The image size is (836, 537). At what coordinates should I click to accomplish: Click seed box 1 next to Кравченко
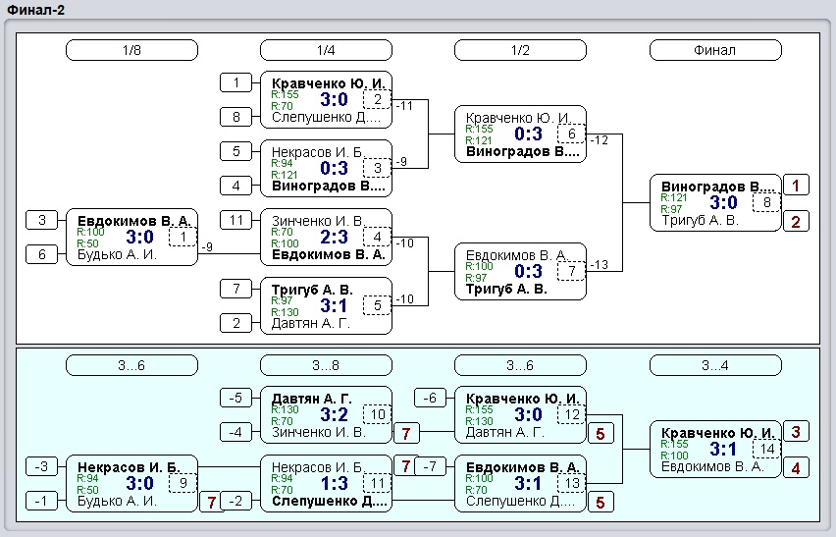pyautogui.click(x=236, y=82)
